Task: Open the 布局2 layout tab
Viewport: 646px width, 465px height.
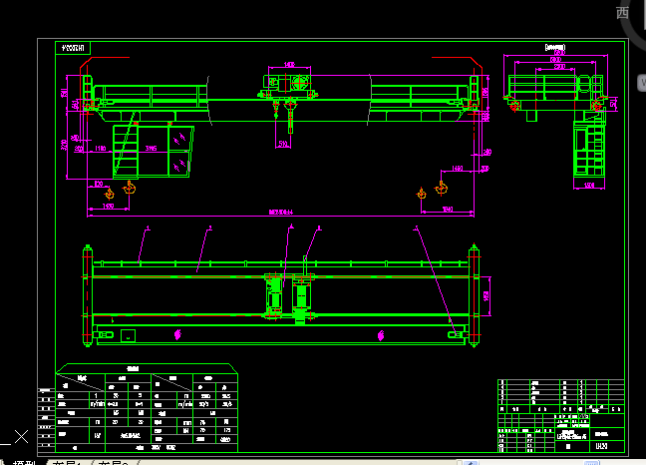Action: 114,463
